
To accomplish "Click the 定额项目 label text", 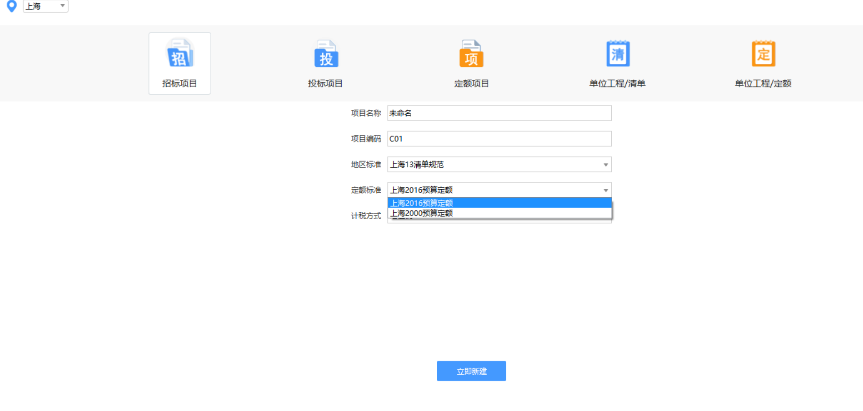I will tap(471, 83).
